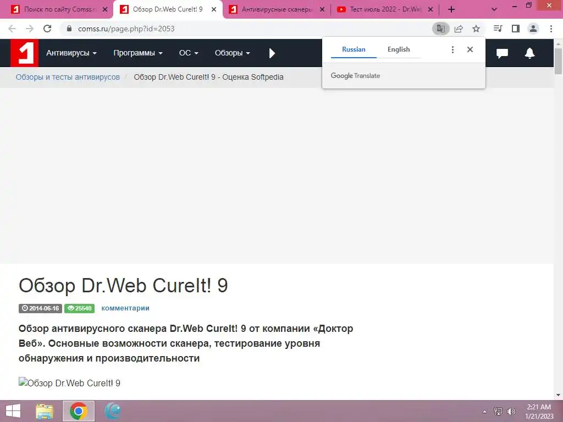Viewport: 563px width, 422px height.
Task: Close the 'Поиск по сайту Comss' tab
Action: 105,9
